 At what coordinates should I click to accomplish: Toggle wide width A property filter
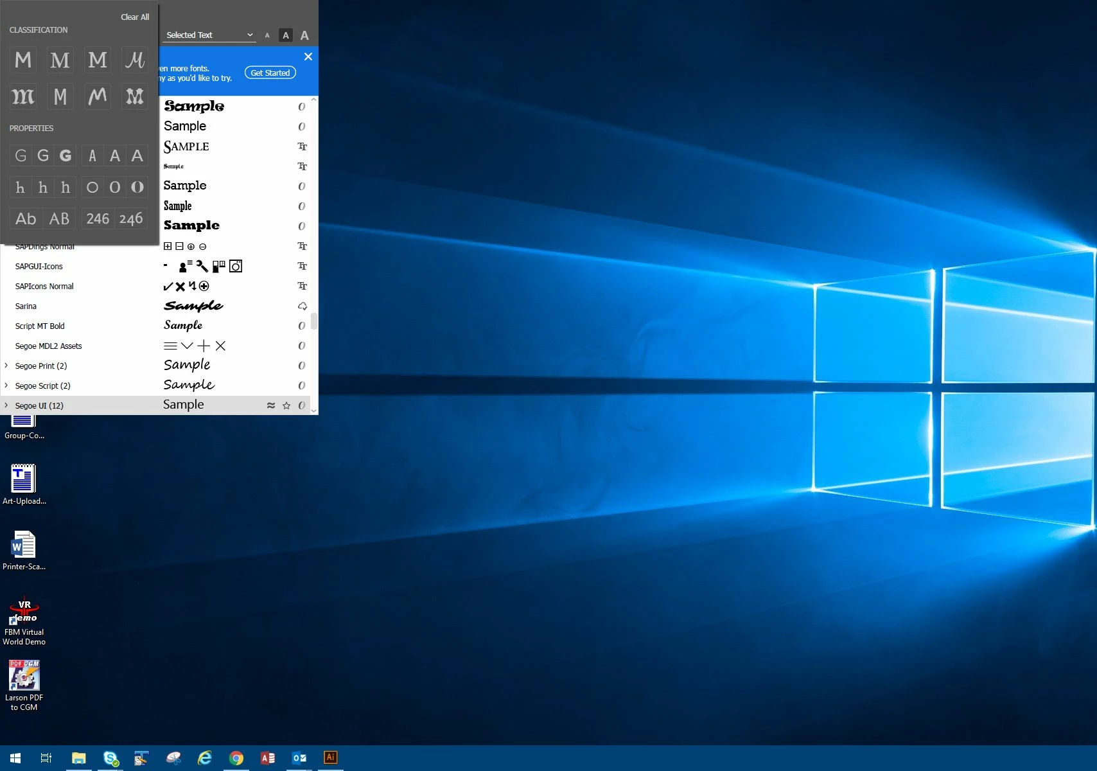[137, 155]
